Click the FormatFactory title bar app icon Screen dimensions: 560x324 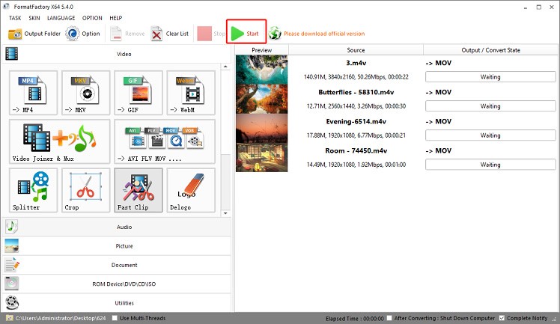tap(7, 7)
